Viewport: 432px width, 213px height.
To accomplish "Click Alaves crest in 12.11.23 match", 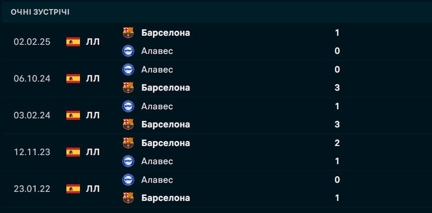I will pyautogui.click(x=128, y=161).
